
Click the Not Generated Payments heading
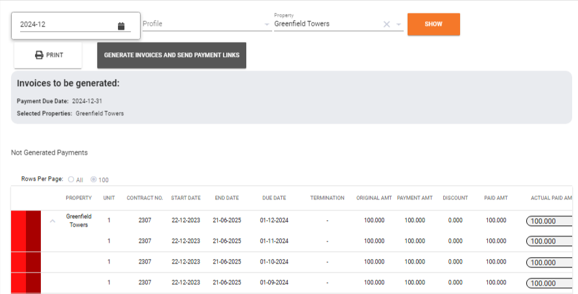pyautogui.click(x=49, y=153)
